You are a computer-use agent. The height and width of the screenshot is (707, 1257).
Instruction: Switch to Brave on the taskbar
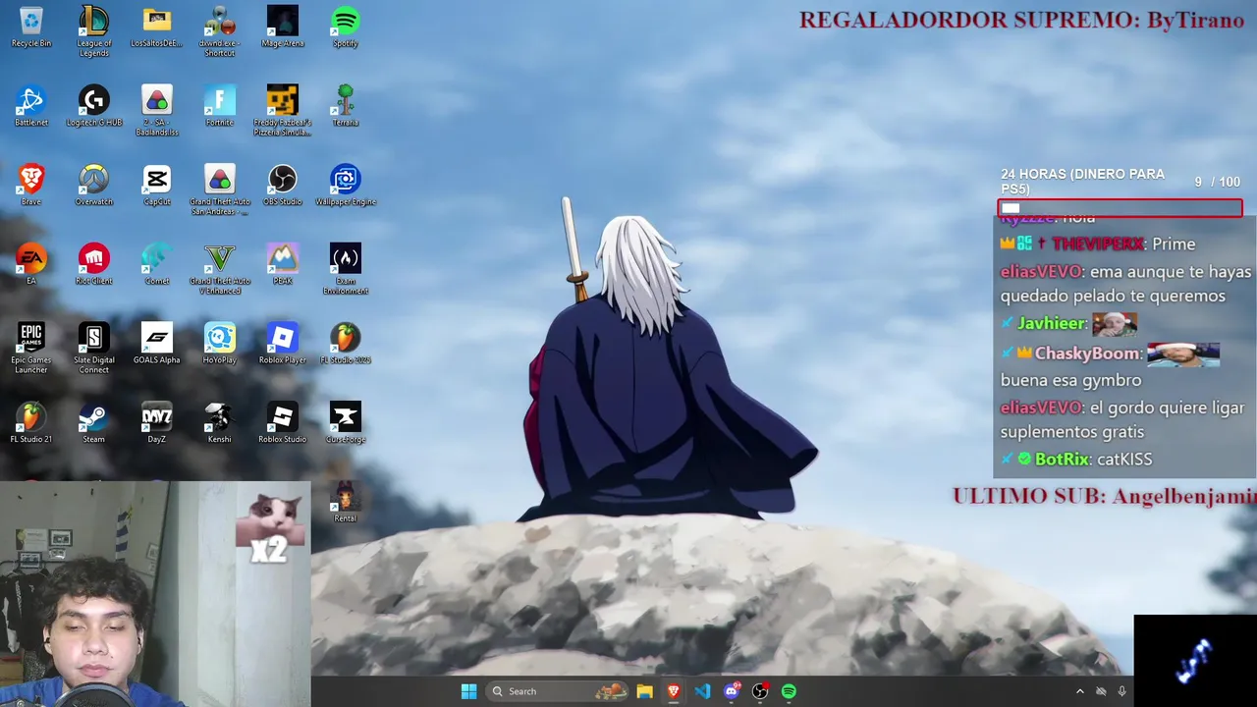coord(673,691)
